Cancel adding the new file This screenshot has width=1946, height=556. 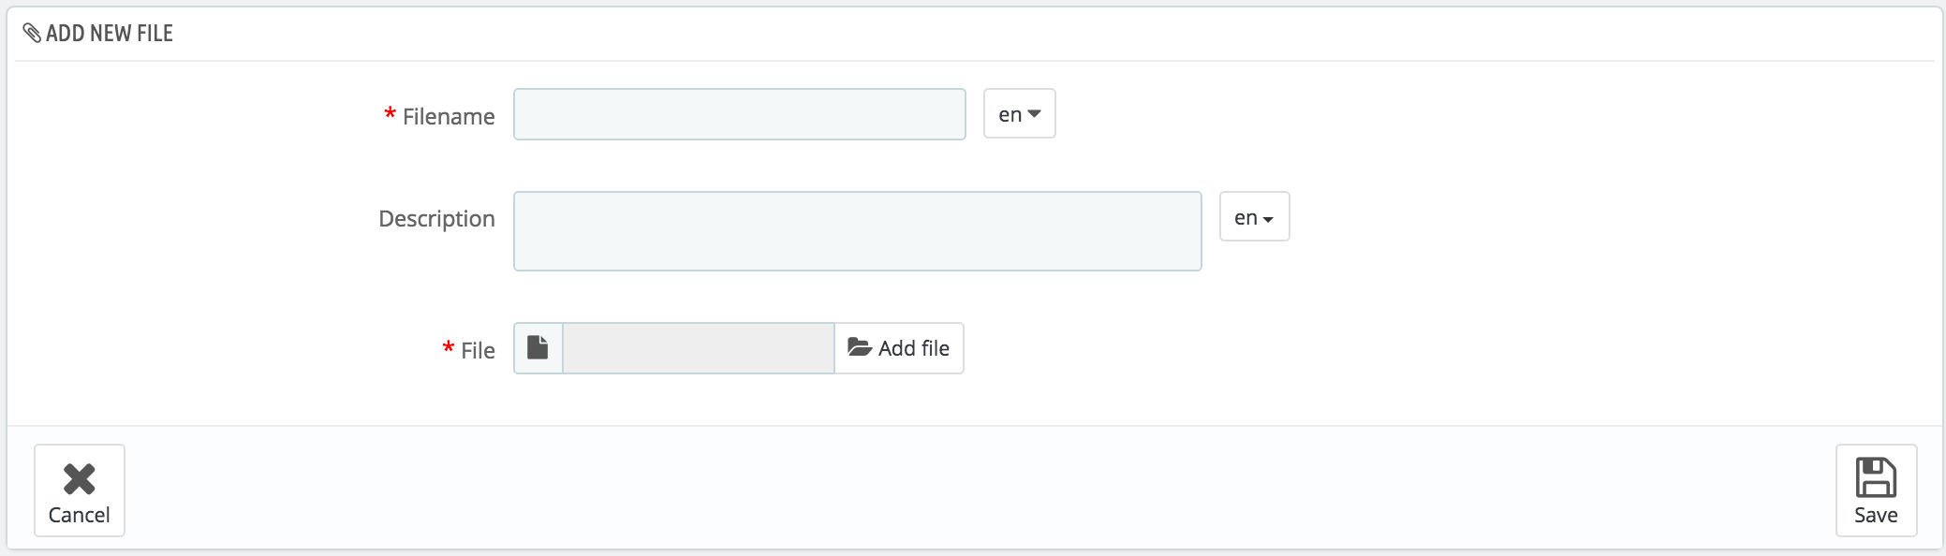pos(80,490)
